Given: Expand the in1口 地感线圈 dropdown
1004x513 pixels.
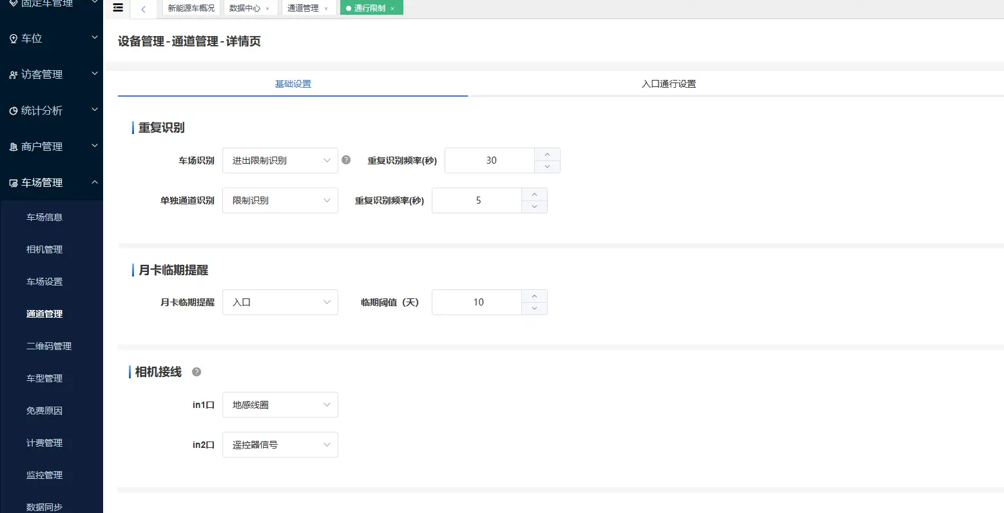Looking at the screenshot, I should (280, 405).
